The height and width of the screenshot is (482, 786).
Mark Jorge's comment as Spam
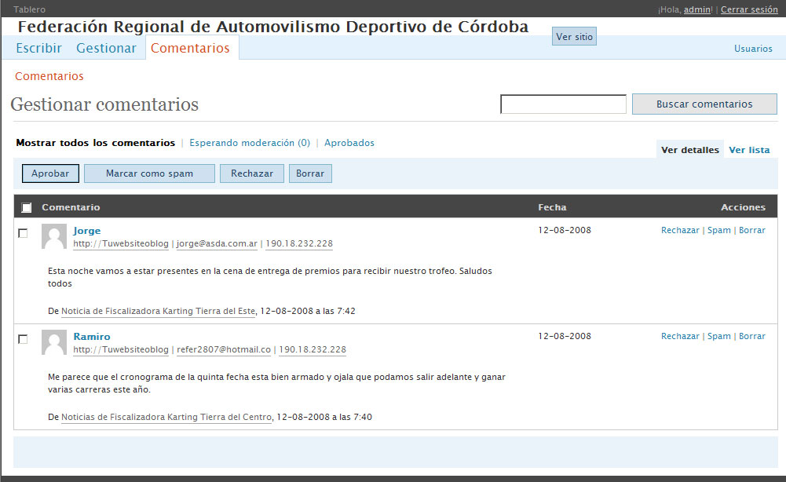(718, 231)
